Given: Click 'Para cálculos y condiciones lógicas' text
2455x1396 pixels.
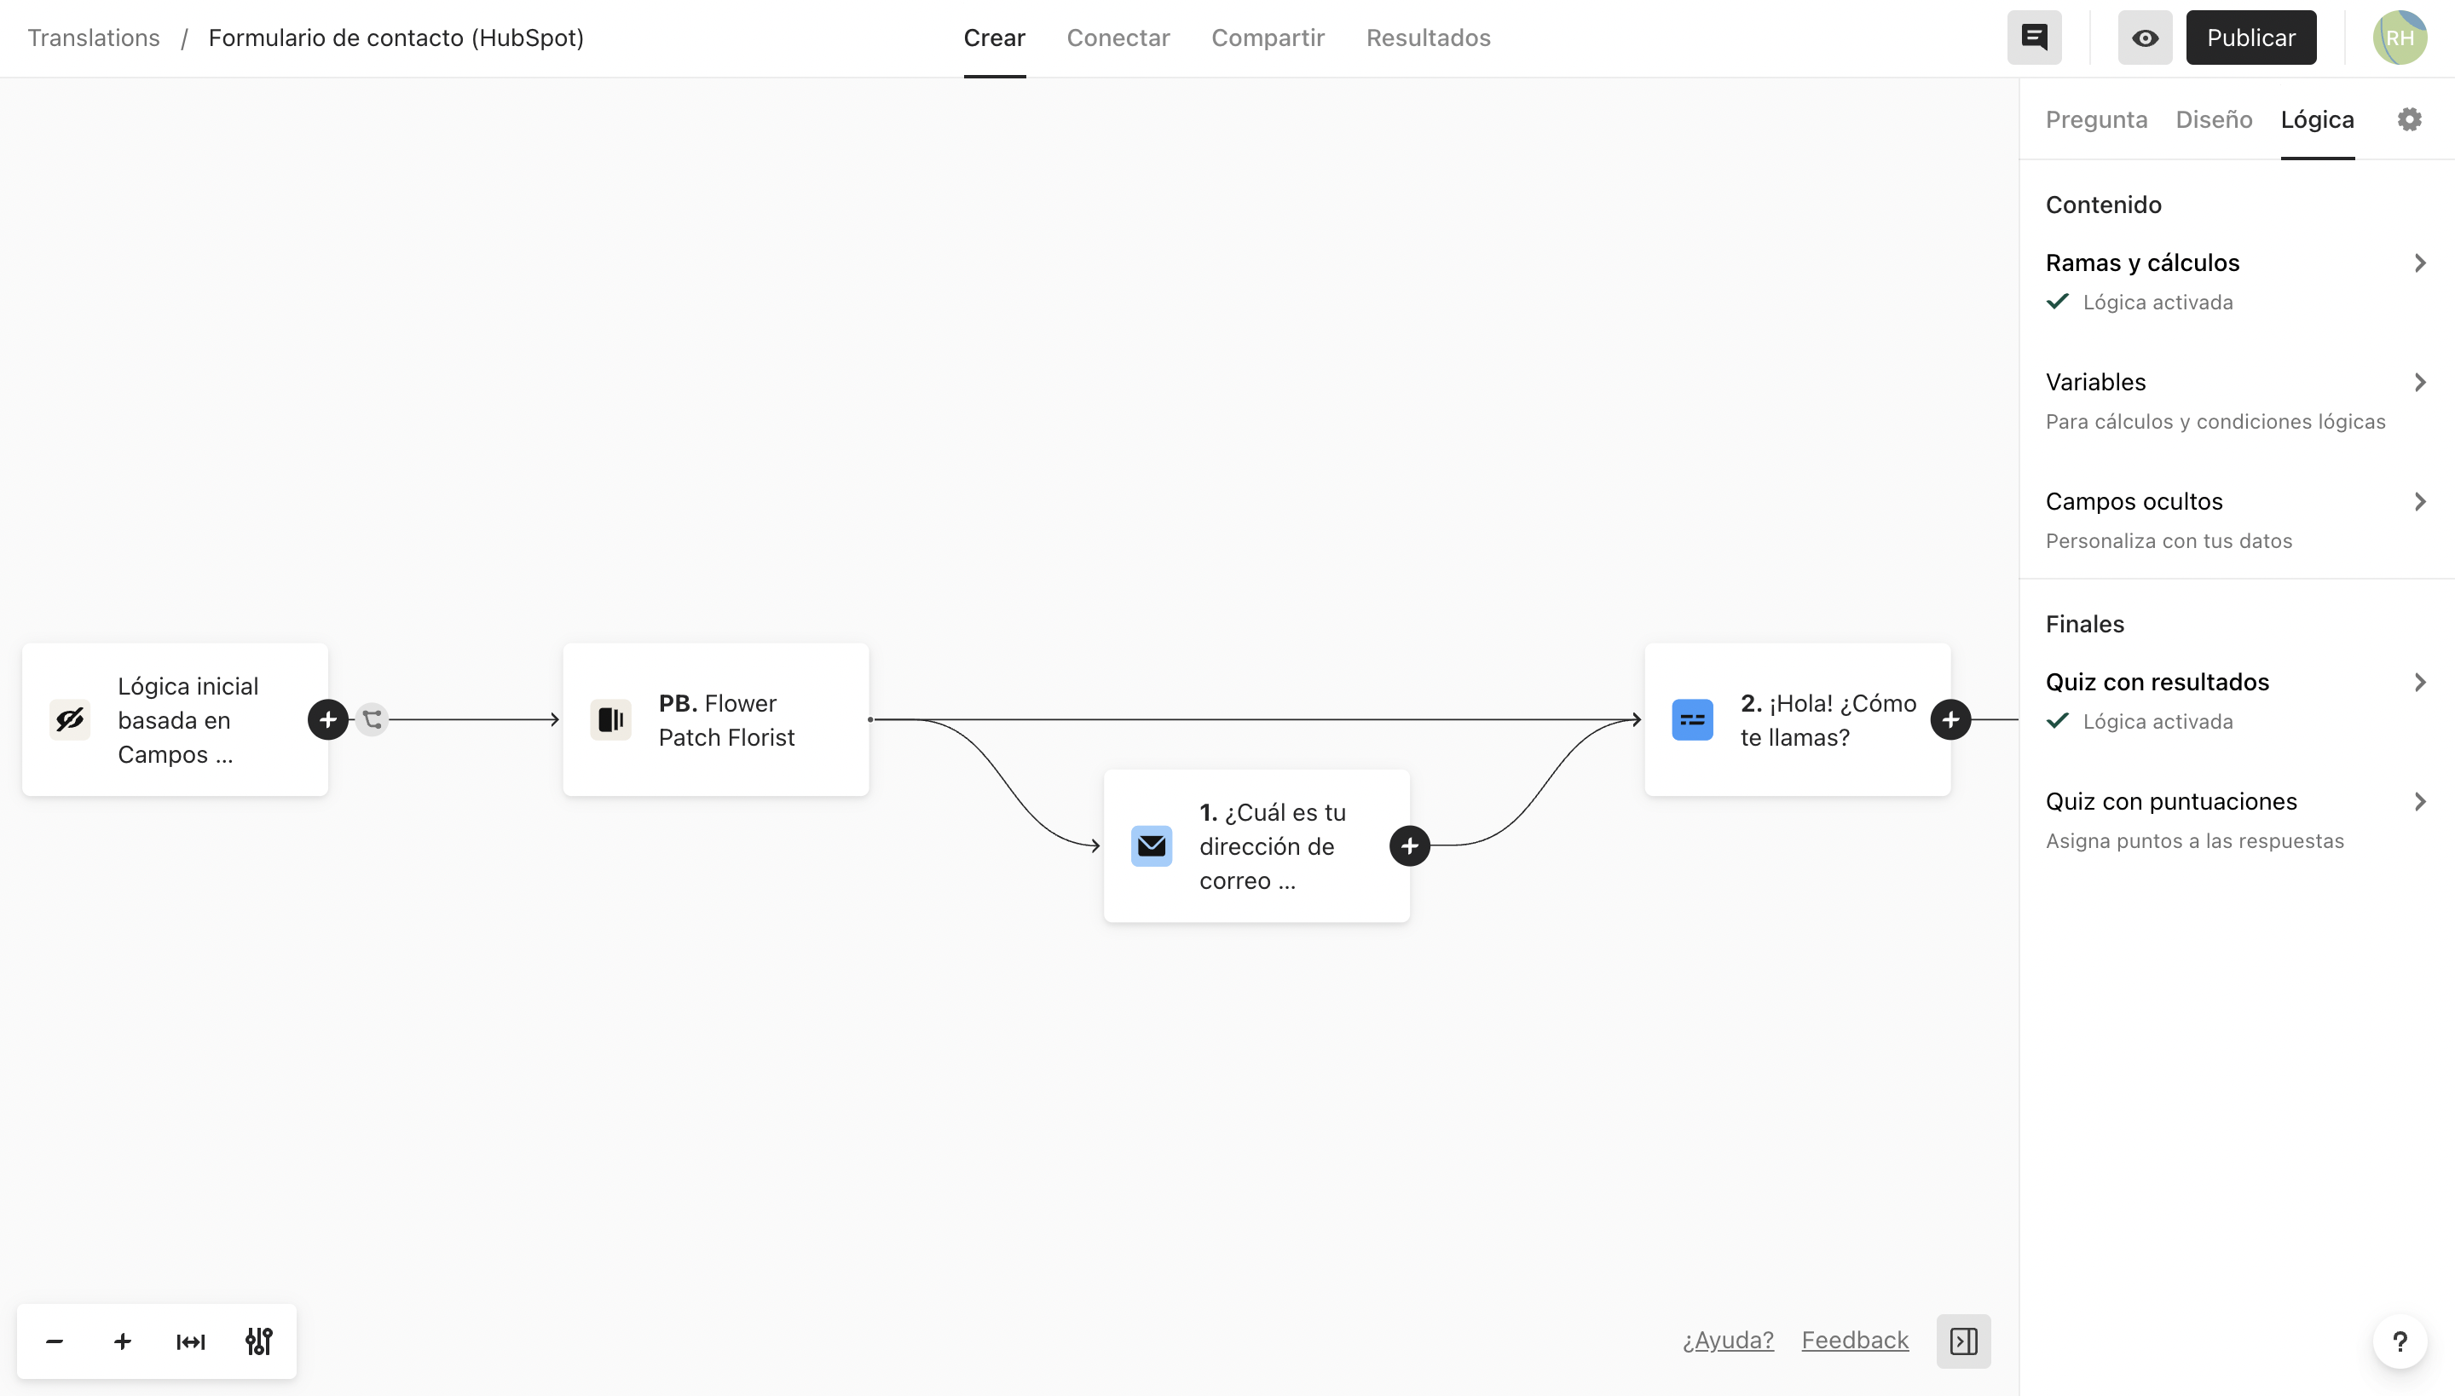Looking at the screenshot, I should click(x=2215, y=422).
